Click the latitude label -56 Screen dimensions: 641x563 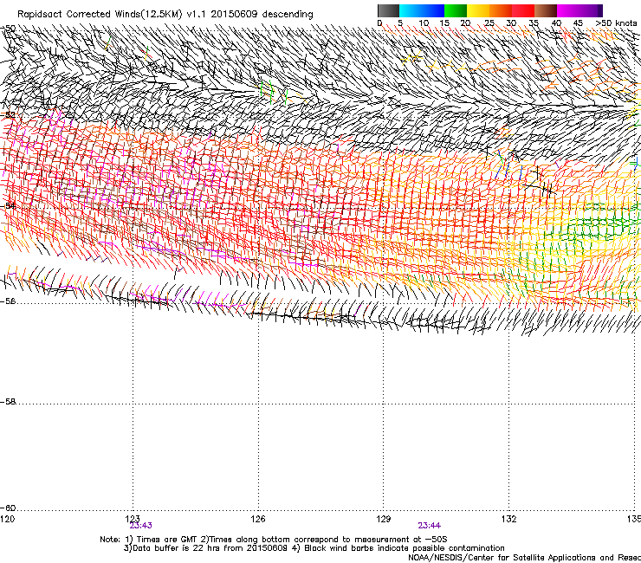[x=8, y=301]
